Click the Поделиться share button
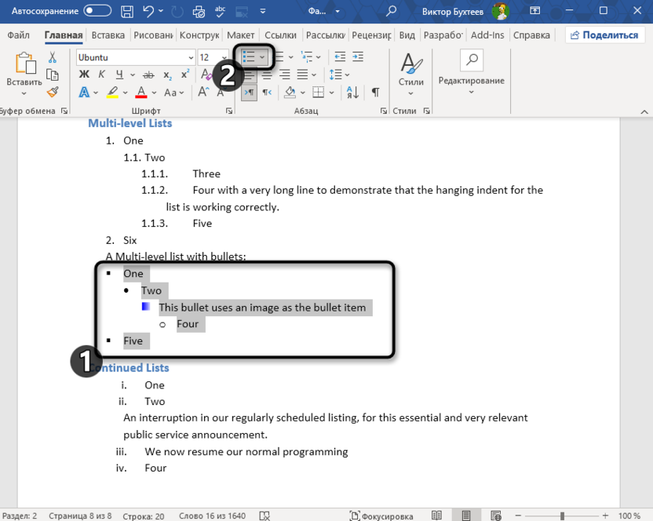 pos(604,35)
